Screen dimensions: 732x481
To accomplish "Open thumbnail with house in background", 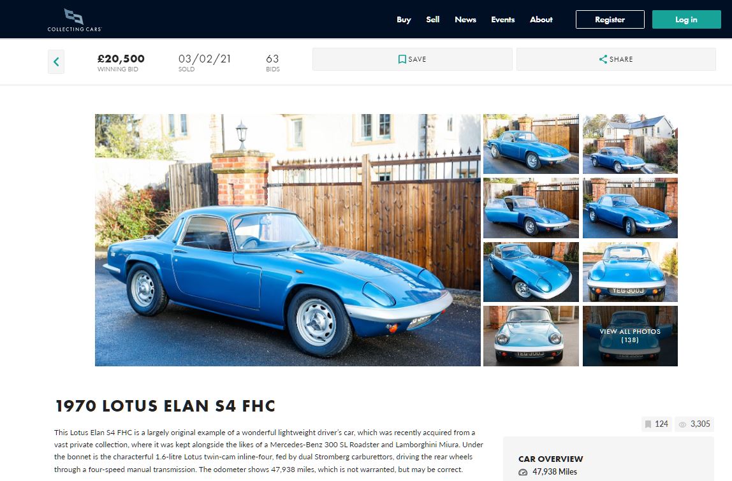I will (630, 144).
